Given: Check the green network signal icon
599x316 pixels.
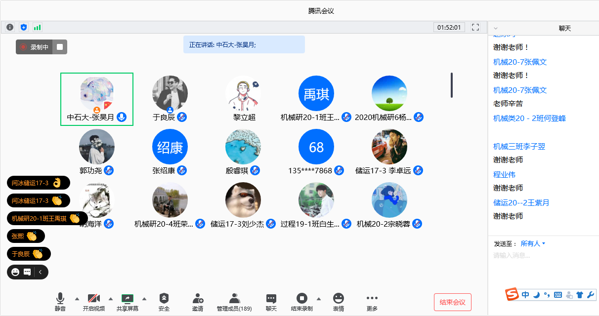Looking at the screenshot, I should click(38, 27).
